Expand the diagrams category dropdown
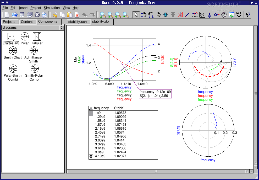This screenshot has height=180, width=259. click(x=32, y=28)
